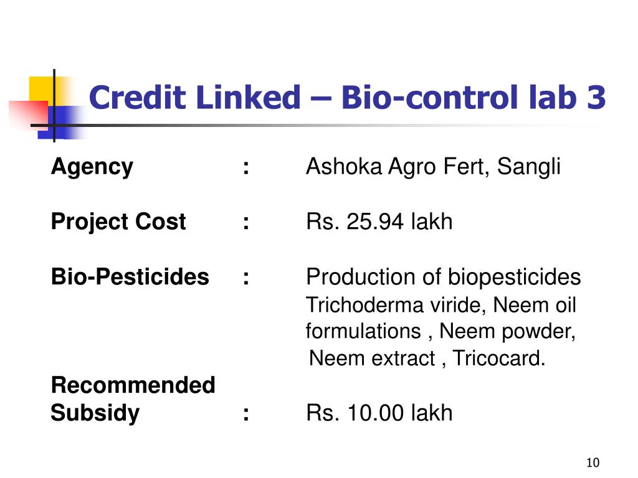Click the colon after 'Agency'

click(x=245, y=167)
